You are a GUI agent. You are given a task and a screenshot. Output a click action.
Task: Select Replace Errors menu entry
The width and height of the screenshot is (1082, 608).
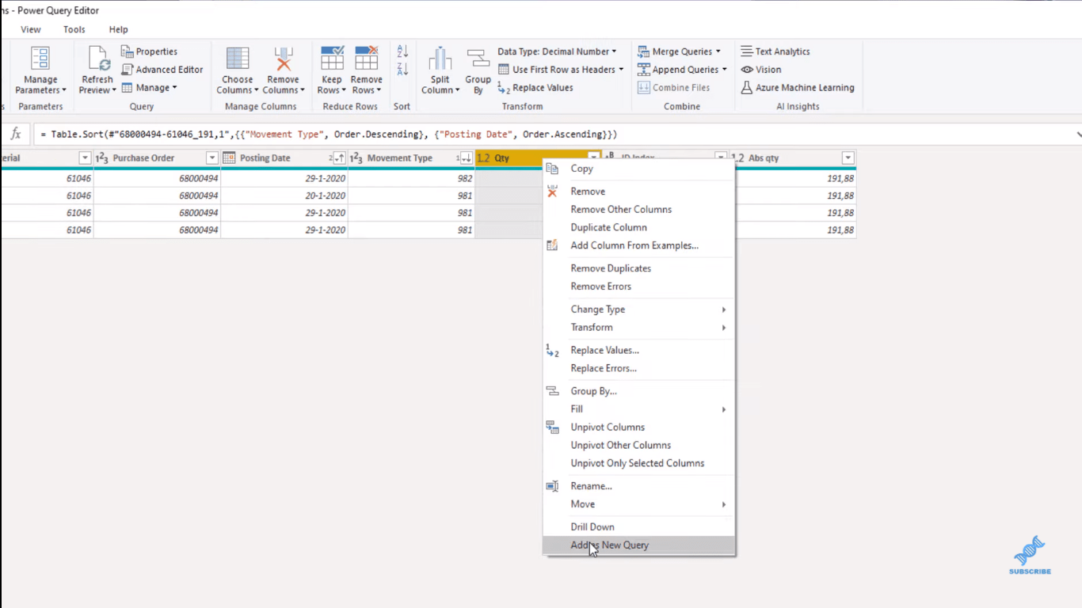click(639, 369)
